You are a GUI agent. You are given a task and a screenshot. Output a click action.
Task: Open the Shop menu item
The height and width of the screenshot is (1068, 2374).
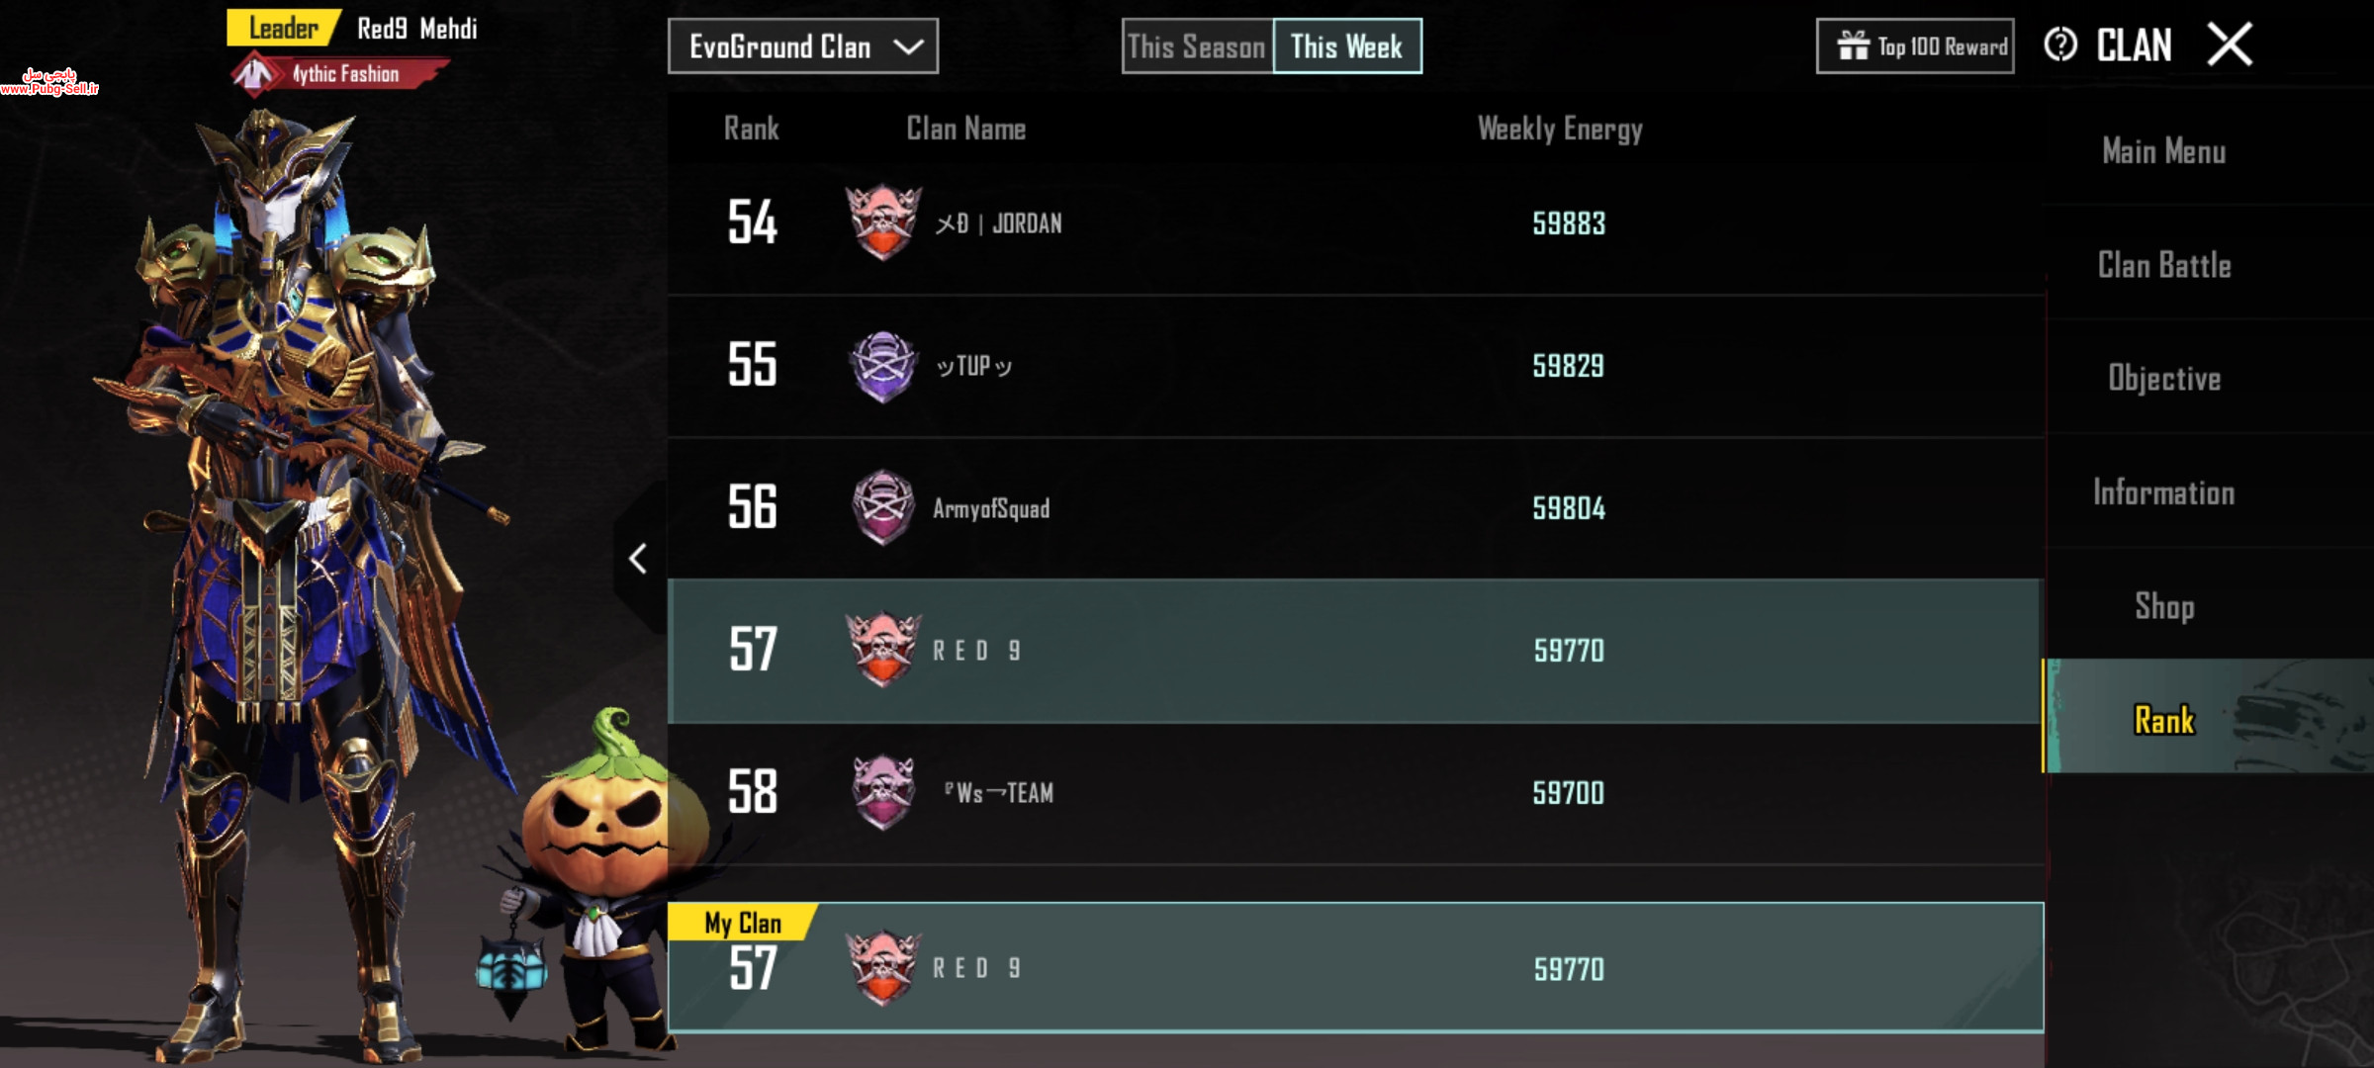point(2164,606)
